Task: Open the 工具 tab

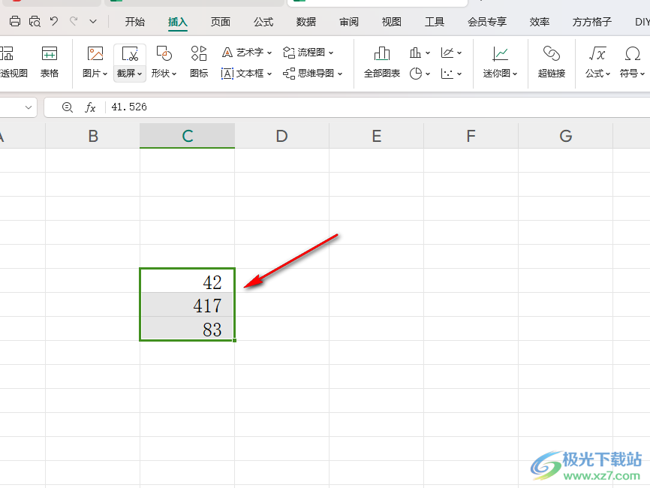Action: pos(434,22)
